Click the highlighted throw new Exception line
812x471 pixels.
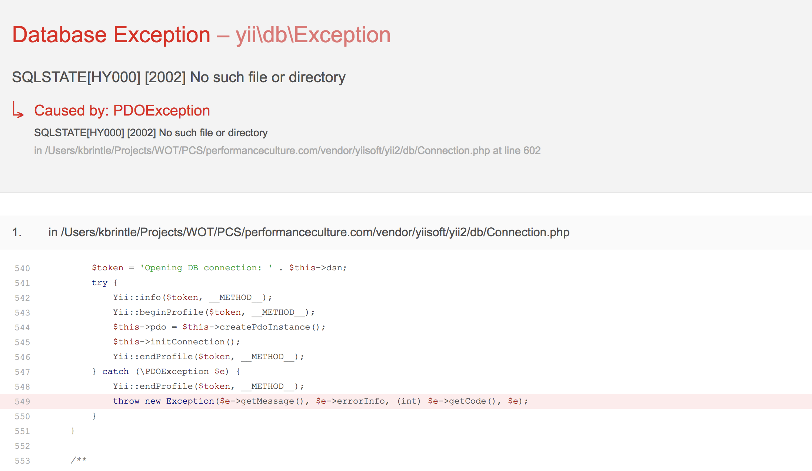pyautogui.click(x=406, y=401)
